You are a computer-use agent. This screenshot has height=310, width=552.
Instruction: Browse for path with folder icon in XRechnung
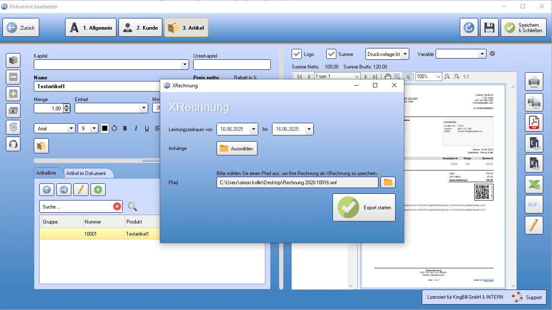(388, 182)
